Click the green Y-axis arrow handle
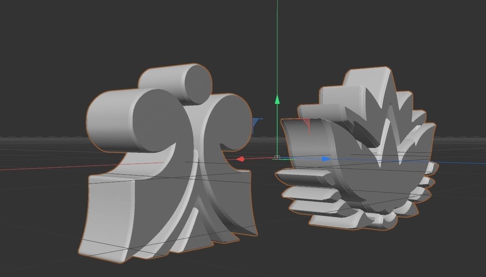This screenshot has height=277, width=486. click(x=277, y=100)
